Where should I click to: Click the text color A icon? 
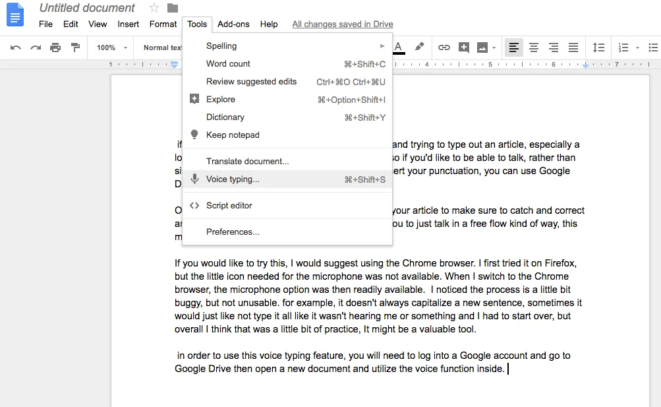pyautogui.click(x=398, y=47)
